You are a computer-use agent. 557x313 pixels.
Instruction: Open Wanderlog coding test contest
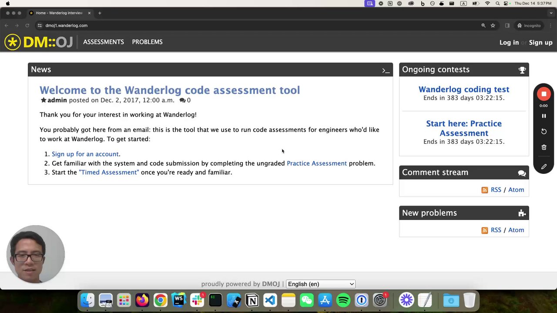click(464, 89)
